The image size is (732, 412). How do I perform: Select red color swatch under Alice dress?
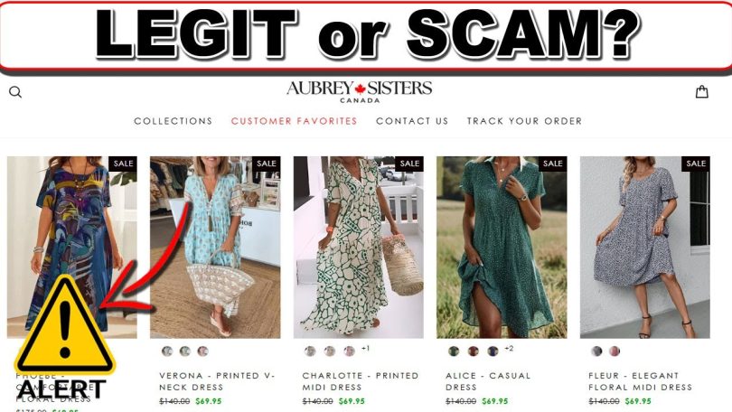pyautogui.click(x=473, y=351)
